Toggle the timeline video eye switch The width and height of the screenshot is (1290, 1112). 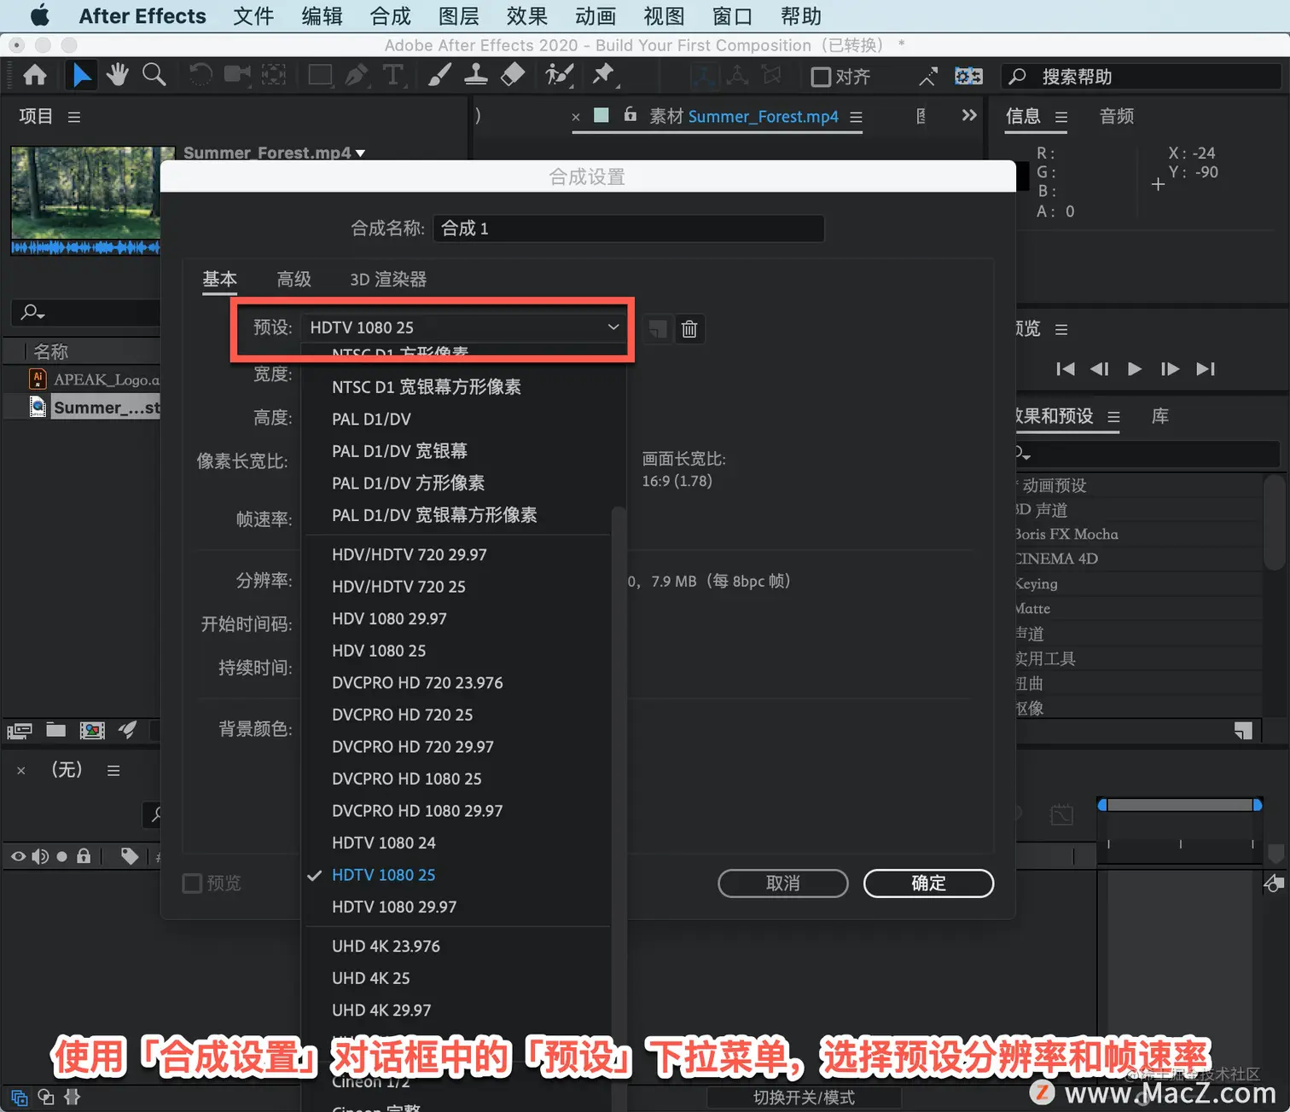[x=18, y=856]
